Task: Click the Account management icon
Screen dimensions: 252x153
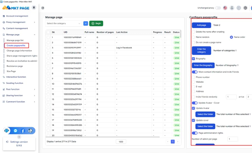Action: pos(4,16)
